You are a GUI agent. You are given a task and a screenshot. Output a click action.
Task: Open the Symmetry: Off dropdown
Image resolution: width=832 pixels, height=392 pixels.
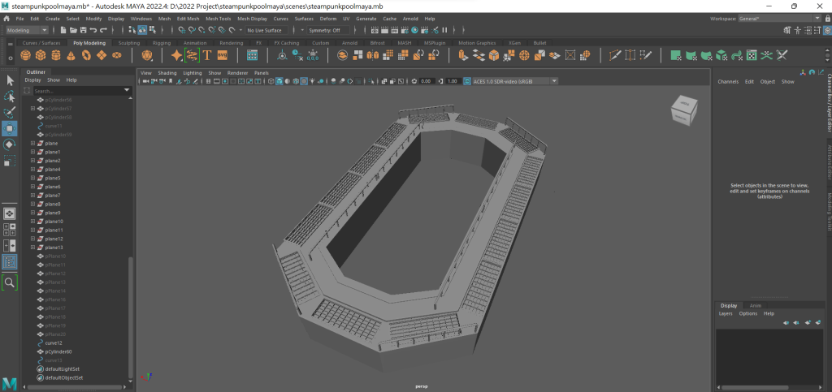(329, 30)
